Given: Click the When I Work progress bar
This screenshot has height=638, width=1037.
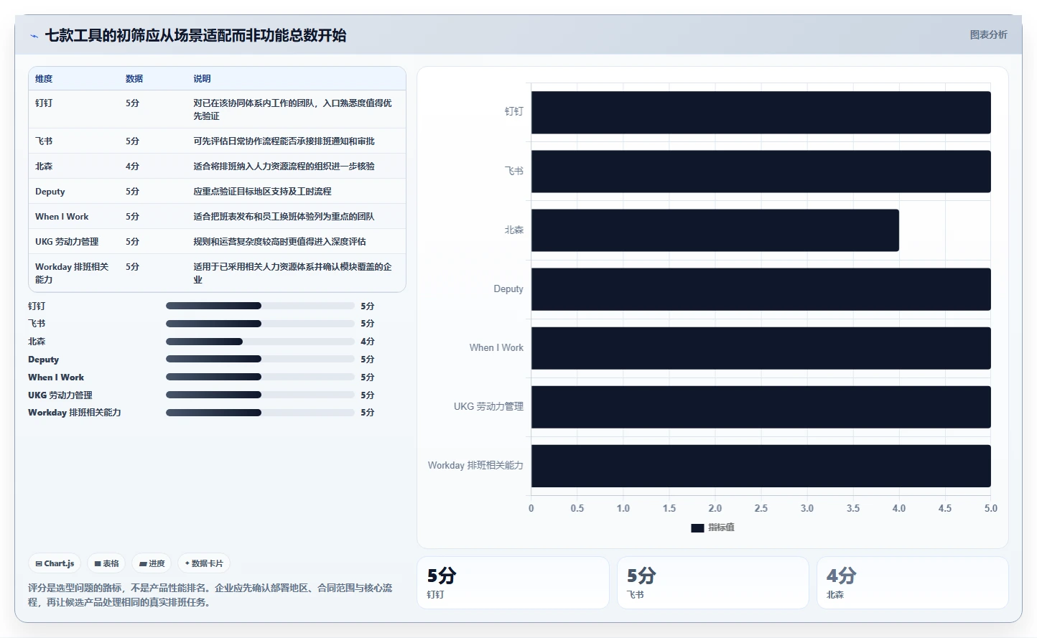Looking at the screenshot, I should click(260, 377).
